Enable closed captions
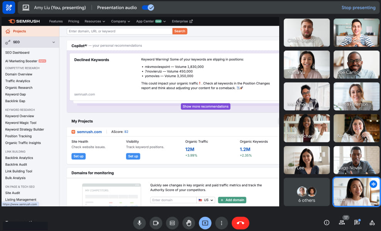 [172, 223]
